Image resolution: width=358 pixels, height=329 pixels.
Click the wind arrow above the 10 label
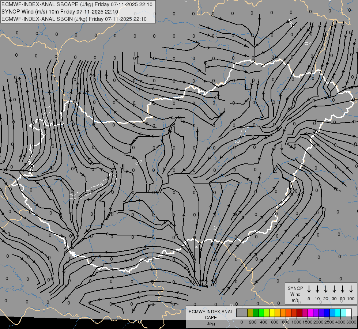(x=317, y=289)
